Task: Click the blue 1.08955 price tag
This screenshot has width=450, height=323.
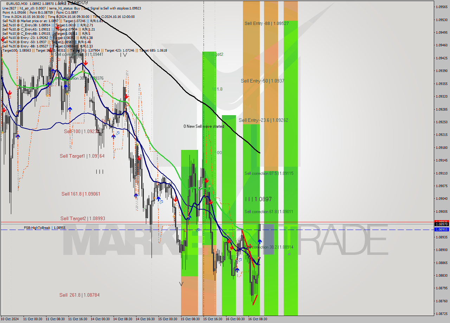Action: [442, 230]
